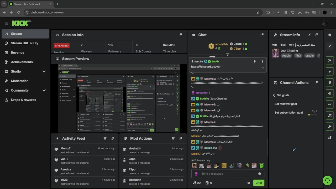Click the Arabic tag chip
The width and height of the screenshot is (336, 189).
[x=286, y=56]
